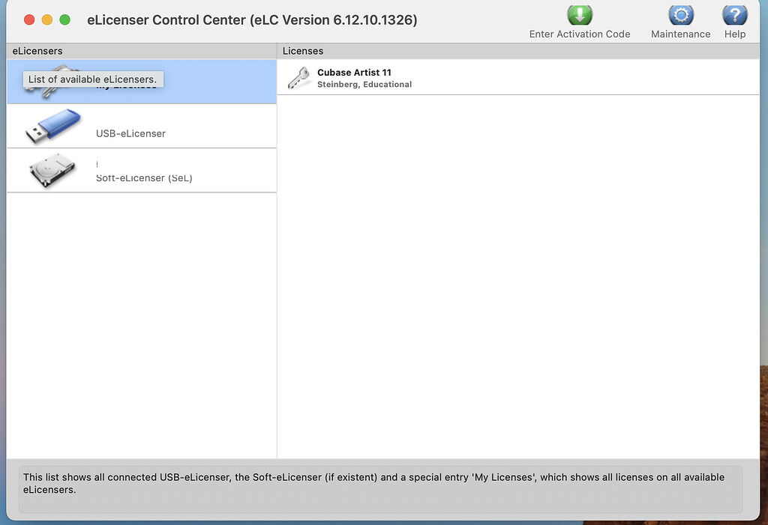Close the window with the red button
The height and width of the screenshot is (525, 768).
pyautogui.click(x=29, y=19)
